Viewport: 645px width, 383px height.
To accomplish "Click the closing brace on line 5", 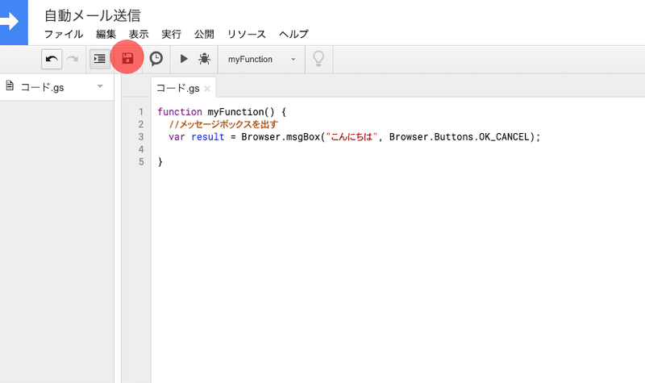I will click(160, 162).
